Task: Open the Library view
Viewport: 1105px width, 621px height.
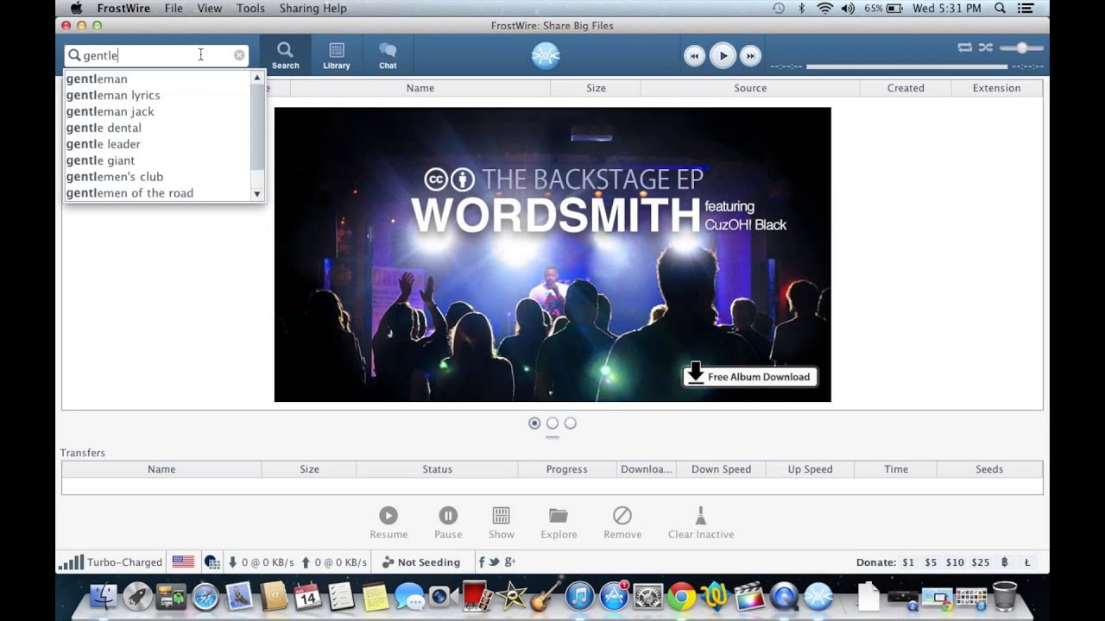Action: coord(337,55)
